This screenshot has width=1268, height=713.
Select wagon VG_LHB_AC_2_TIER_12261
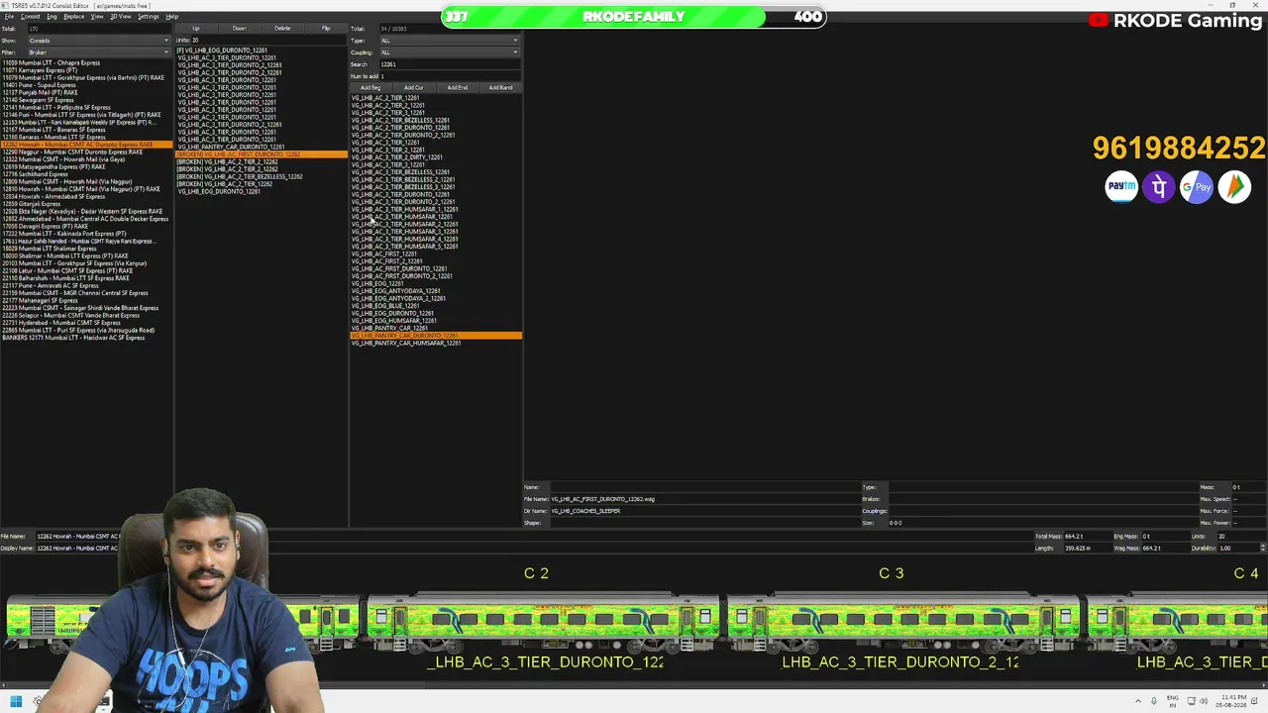436,98
